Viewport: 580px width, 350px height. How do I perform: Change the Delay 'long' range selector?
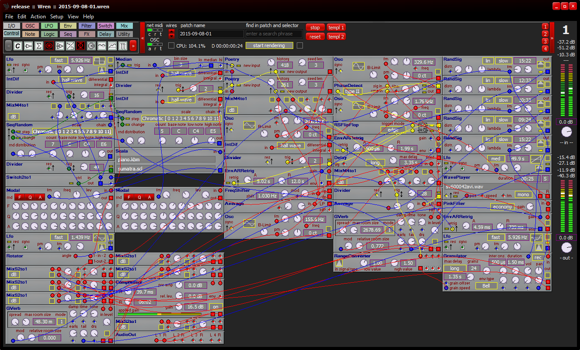pos(375,163)
